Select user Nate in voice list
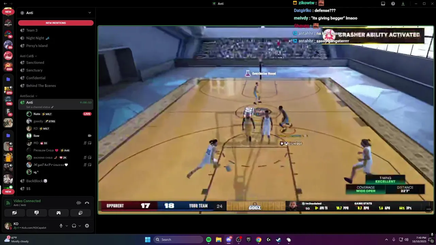 (x=59, y=114)
